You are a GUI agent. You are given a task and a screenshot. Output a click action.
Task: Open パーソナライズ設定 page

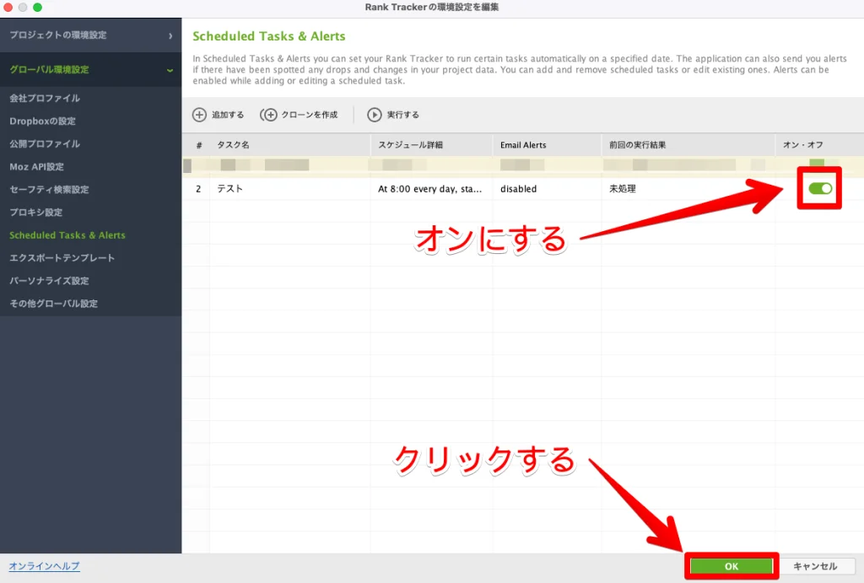pos(49,280)
